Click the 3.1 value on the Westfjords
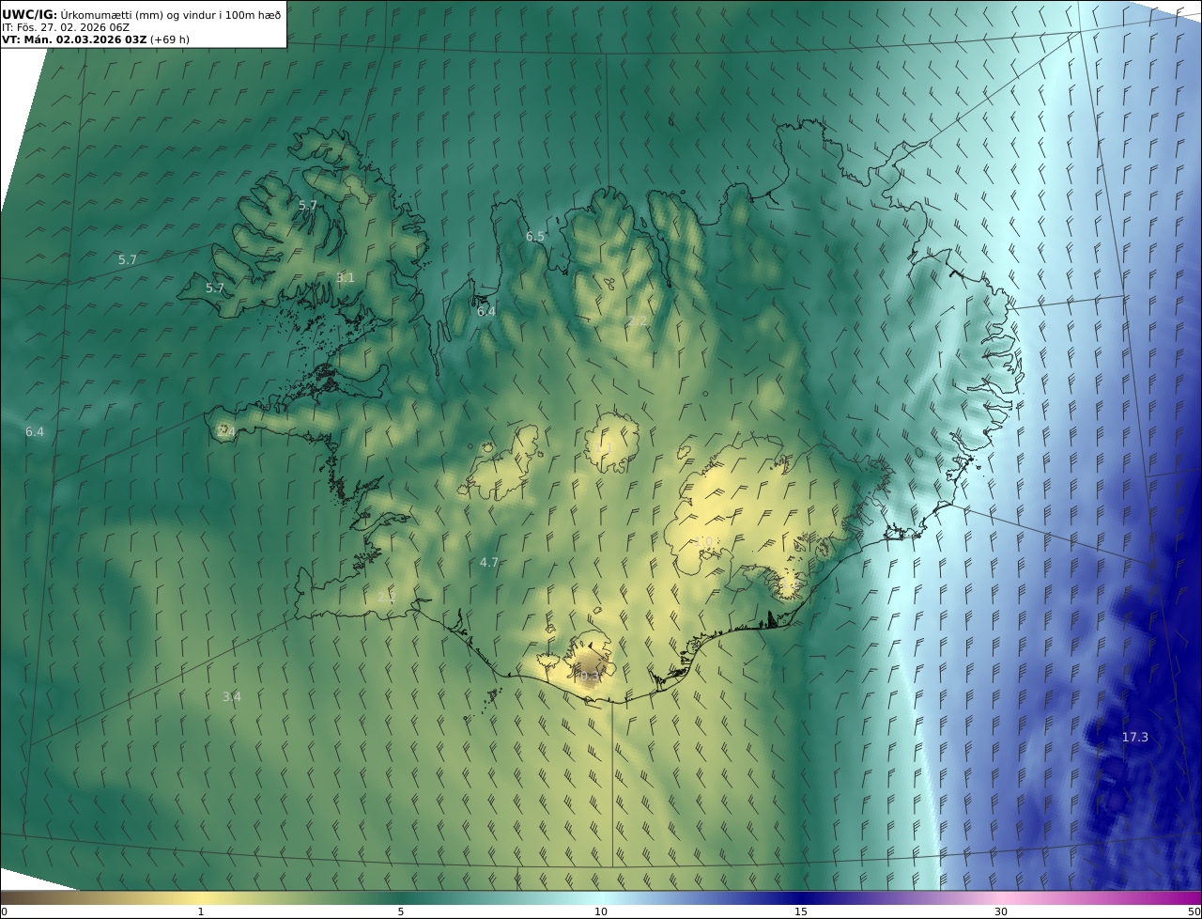Screen dimensions: 1202x919 346,277
